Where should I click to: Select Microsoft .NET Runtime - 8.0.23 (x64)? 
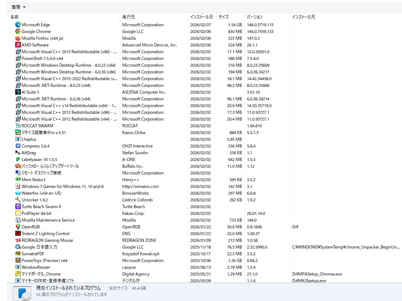click(x=56, y=85)
